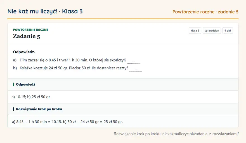The image size is (246, 143).
Task: Click the question b) book price text
Action: (74, 68)
